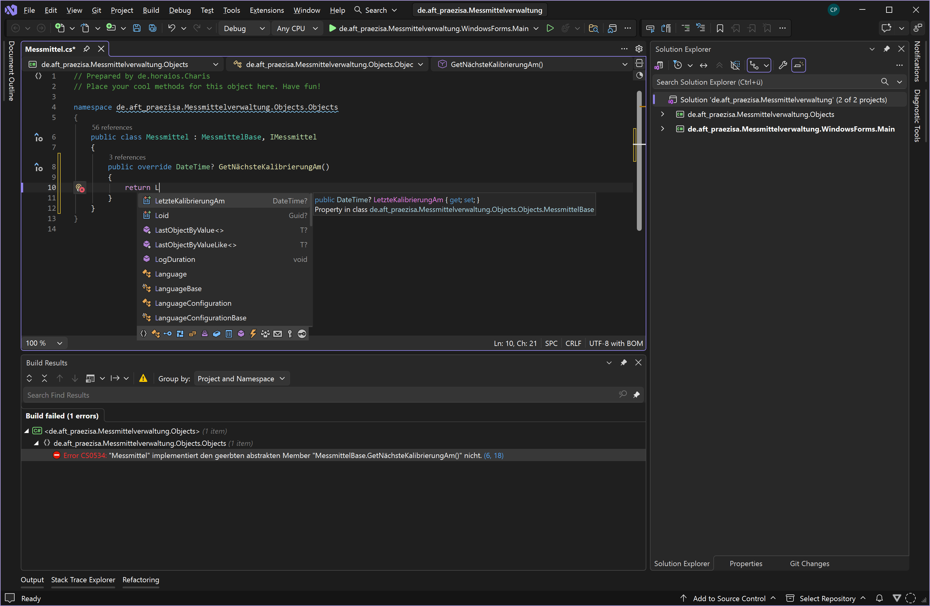930x606 pixels.
Task: Click the Find in Files folder-search icon
Action: click(x=593, y=28)
